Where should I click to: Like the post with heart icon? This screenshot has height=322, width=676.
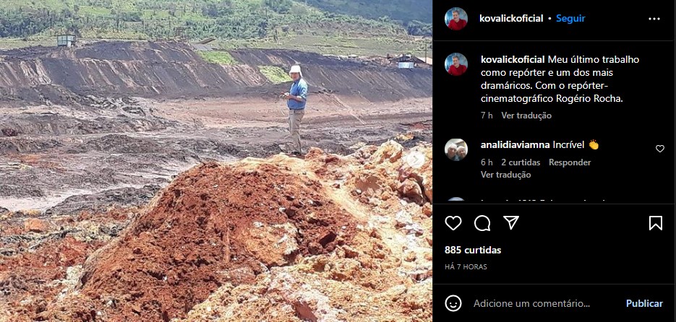pyautogui.click(x=453, y=223)
